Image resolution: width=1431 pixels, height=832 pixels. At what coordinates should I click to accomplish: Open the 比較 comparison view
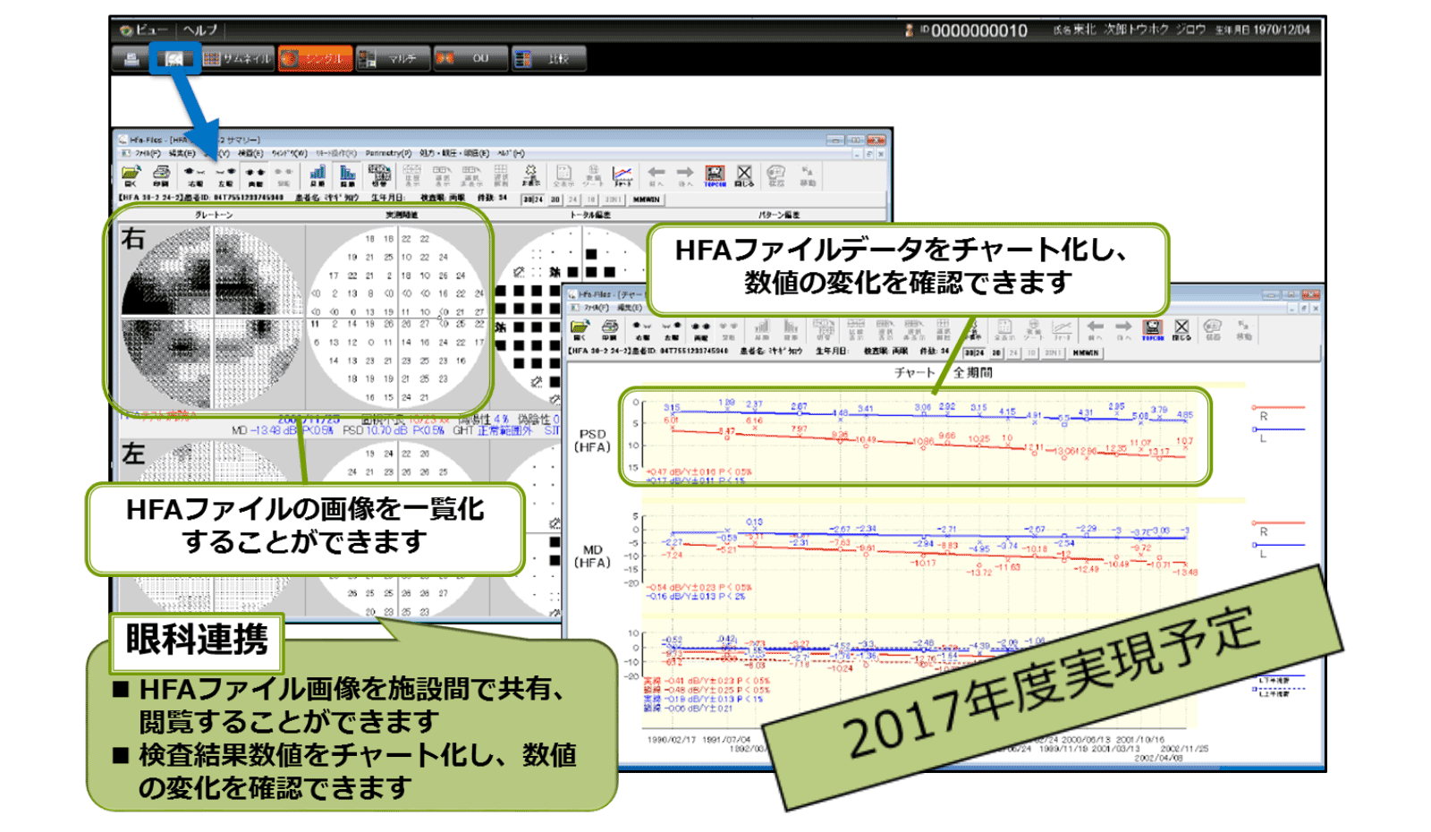[x=547, y=59]
